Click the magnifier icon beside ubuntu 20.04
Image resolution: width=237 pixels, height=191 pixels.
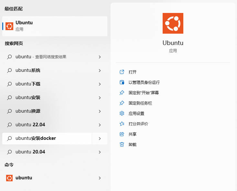tap(9, 152)
